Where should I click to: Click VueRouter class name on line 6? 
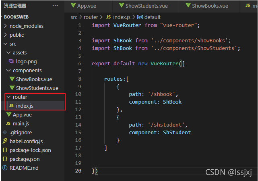click(164, 63)
